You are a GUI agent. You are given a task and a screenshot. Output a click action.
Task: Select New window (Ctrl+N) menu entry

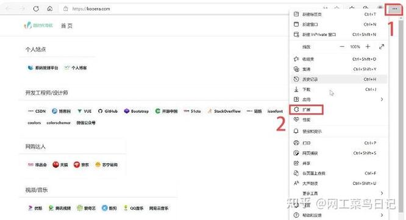pos(338,24)
